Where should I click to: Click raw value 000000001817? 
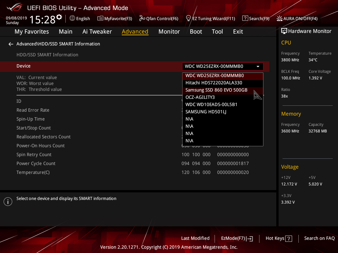point(233,163)
